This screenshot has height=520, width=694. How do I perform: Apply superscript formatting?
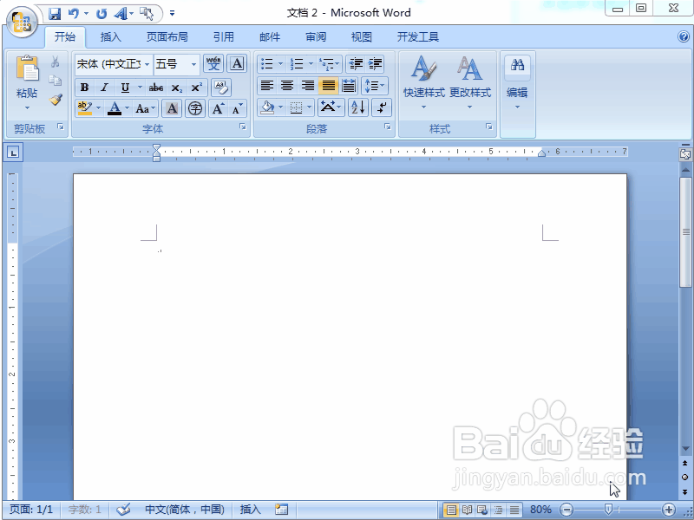[196, 87]
